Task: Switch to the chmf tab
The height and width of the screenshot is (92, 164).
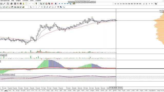Action: [102, 90]
